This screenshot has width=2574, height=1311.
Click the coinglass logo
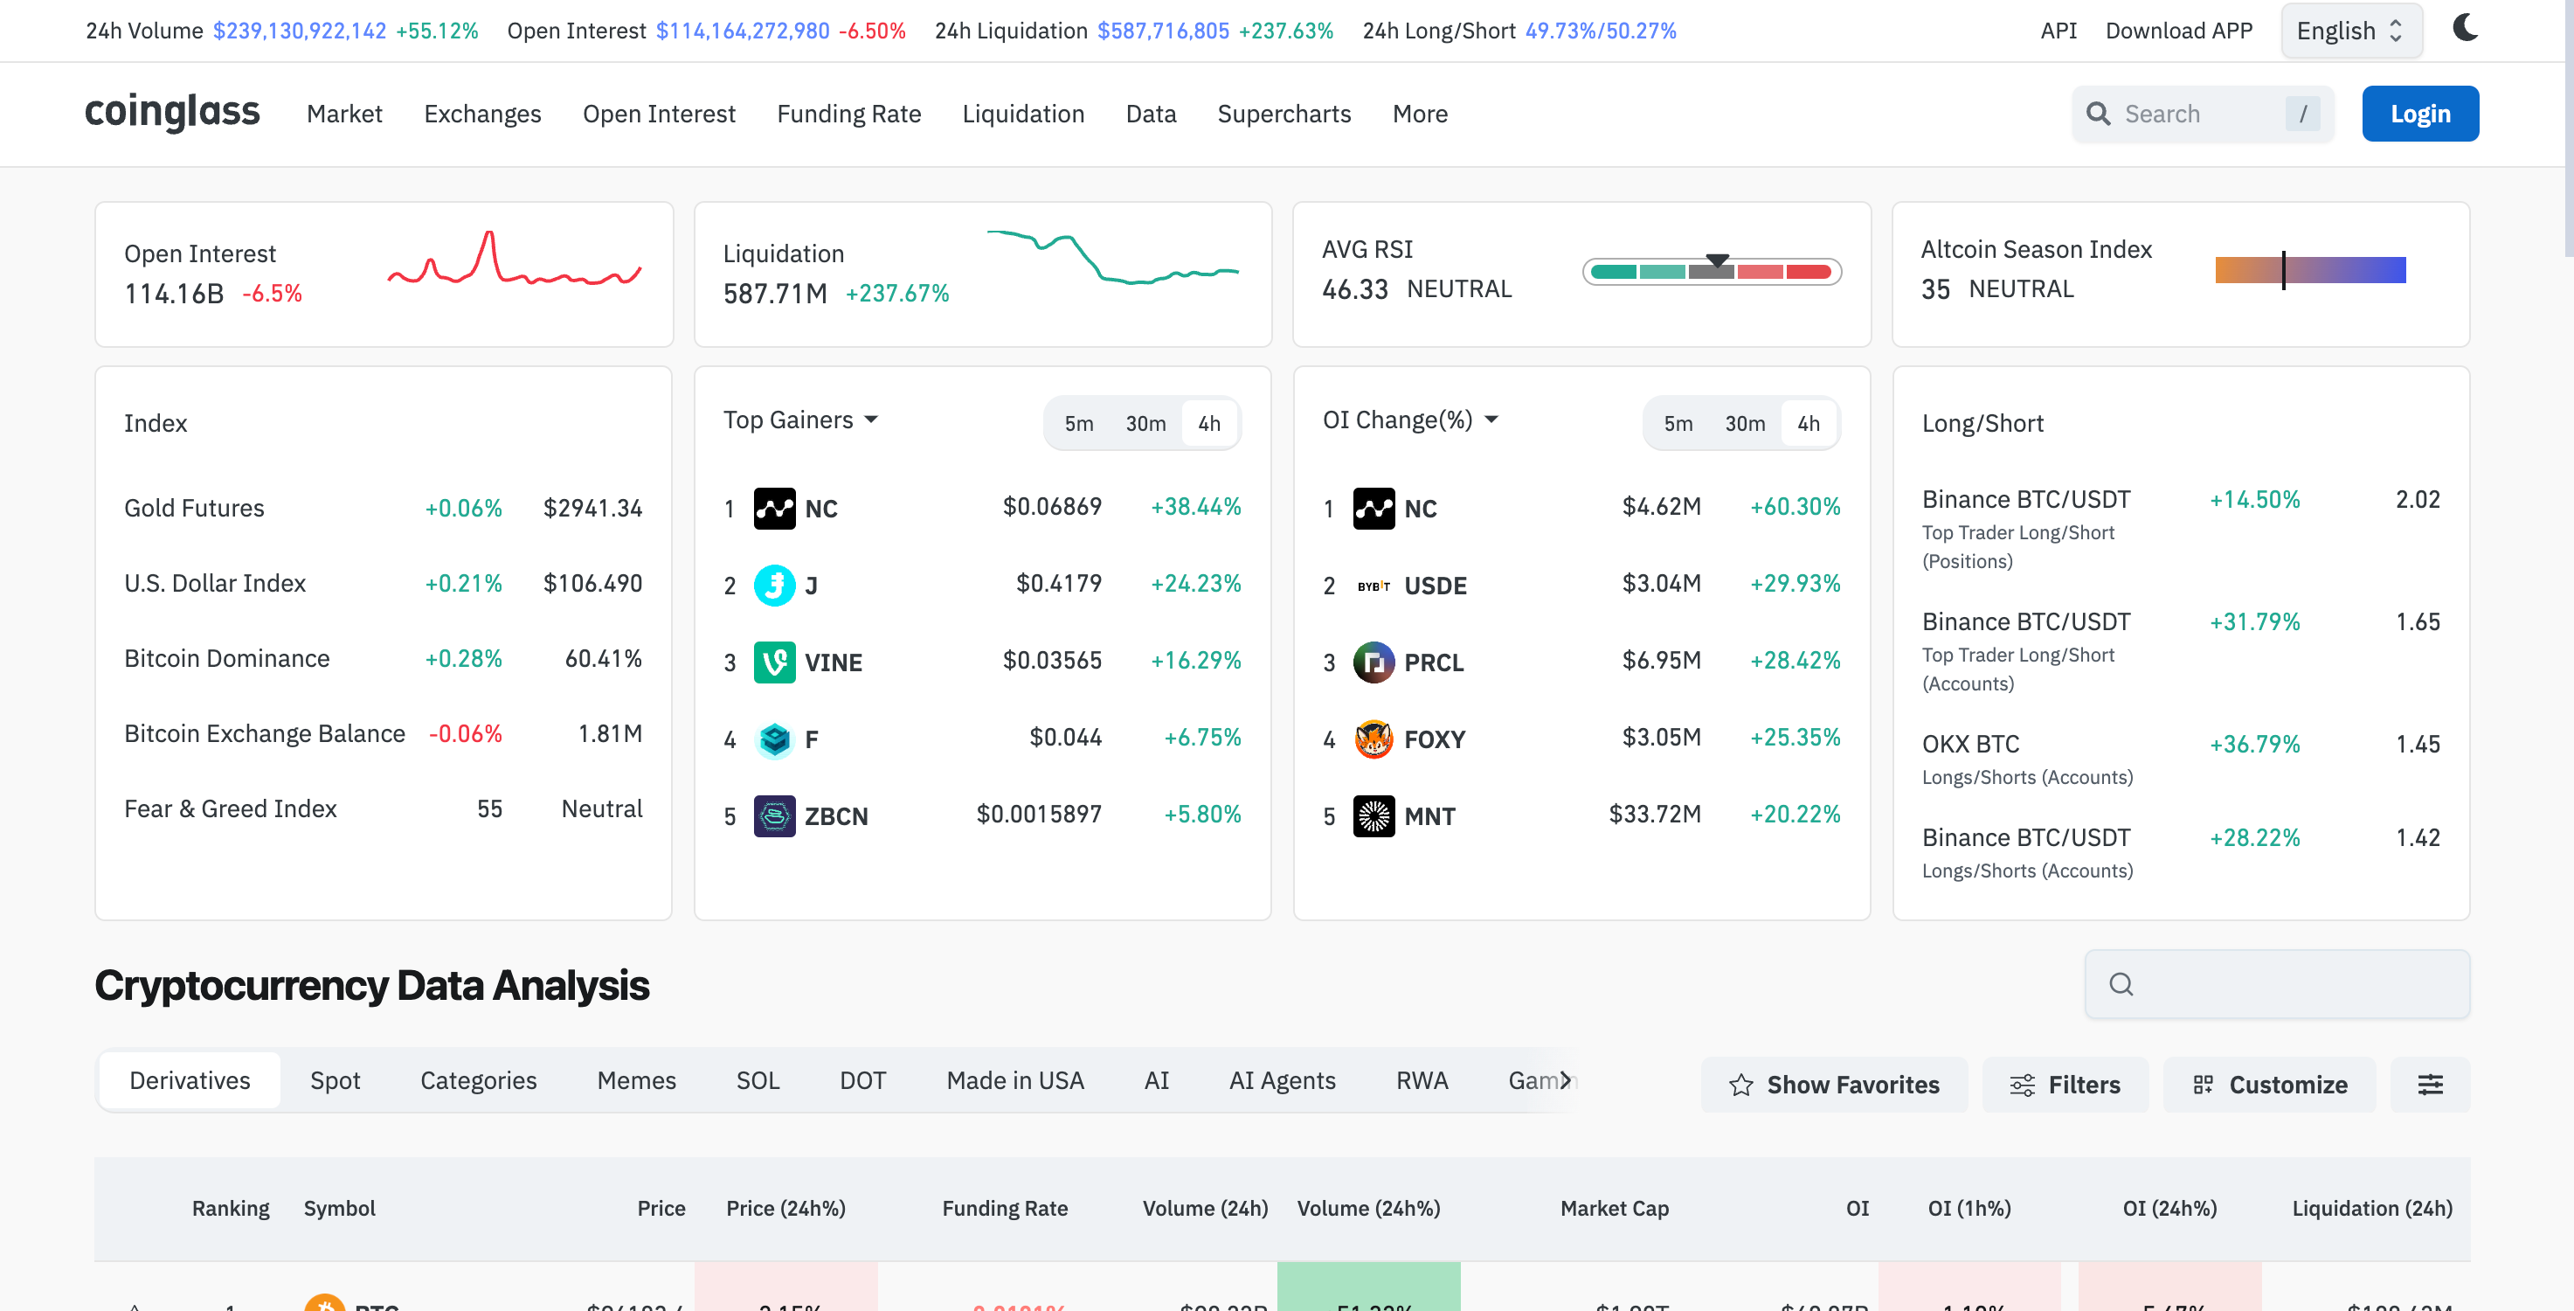(x=172, y=112)
